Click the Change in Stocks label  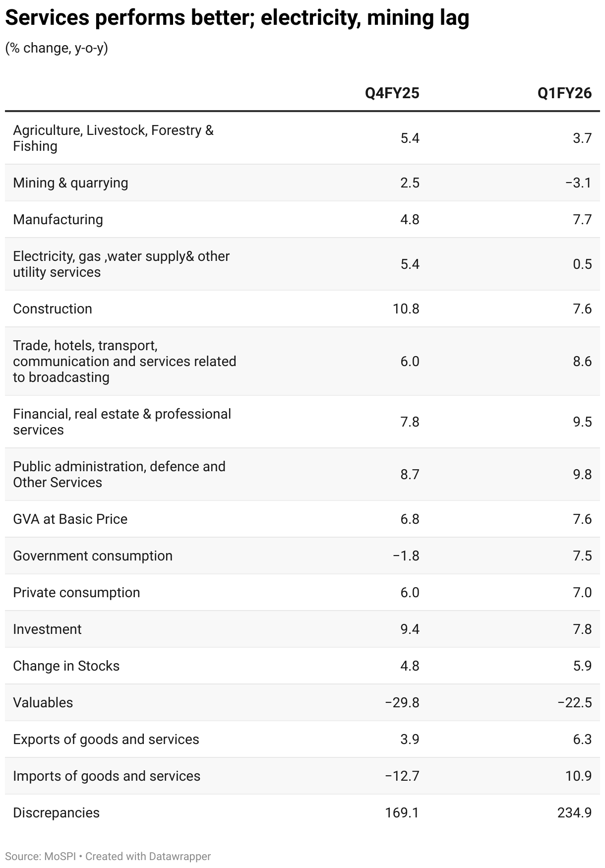66,666
